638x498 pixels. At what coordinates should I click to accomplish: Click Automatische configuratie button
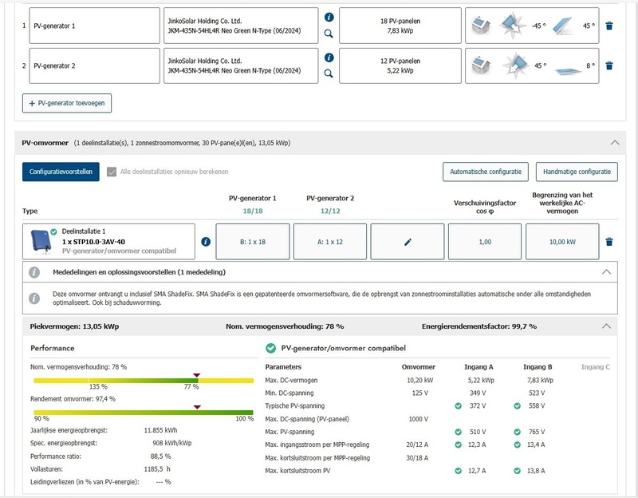pos(485,172)
